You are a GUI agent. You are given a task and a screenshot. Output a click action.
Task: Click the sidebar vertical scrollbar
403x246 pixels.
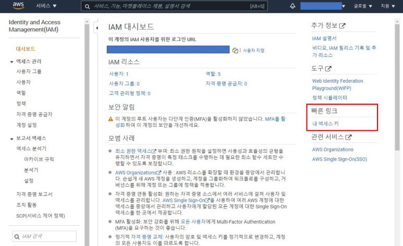tap(87, 133)
